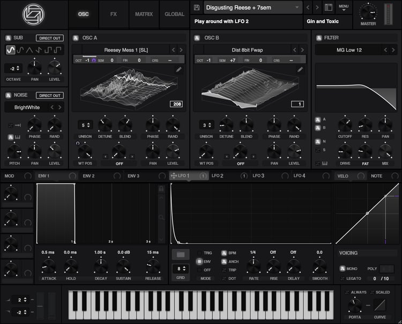The image size is (402, 324).
Task: Enable the LEGATO checkbox
Action: point(343,279)
